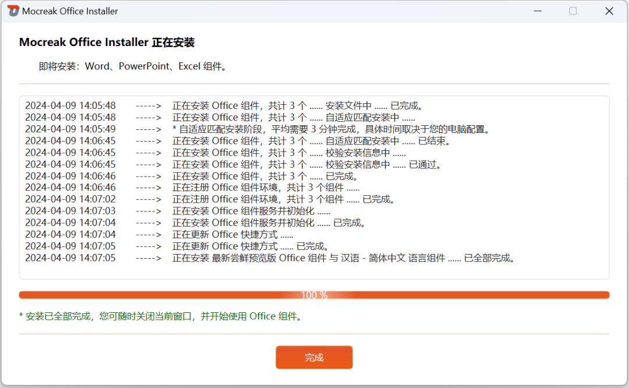Click empty space at bottom of log box
Viewport: 629px width, 388px height.
(x=314, y=271)
